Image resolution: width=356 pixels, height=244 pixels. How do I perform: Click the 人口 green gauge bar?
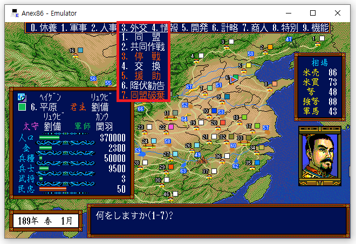point(49,138)
